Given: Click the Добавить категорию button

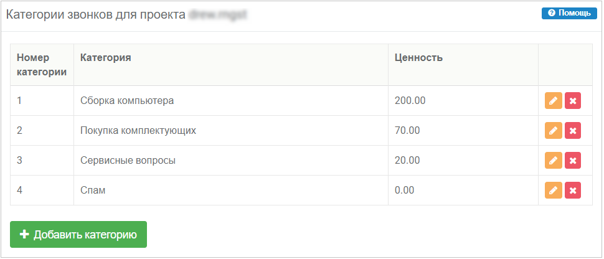Looking at the screenshot, I should pyautogui.click(x=78, y=234).
